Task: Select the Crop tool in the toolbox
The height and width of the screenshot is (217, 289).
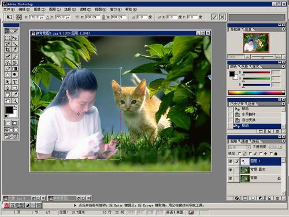Action: [8, 50]
